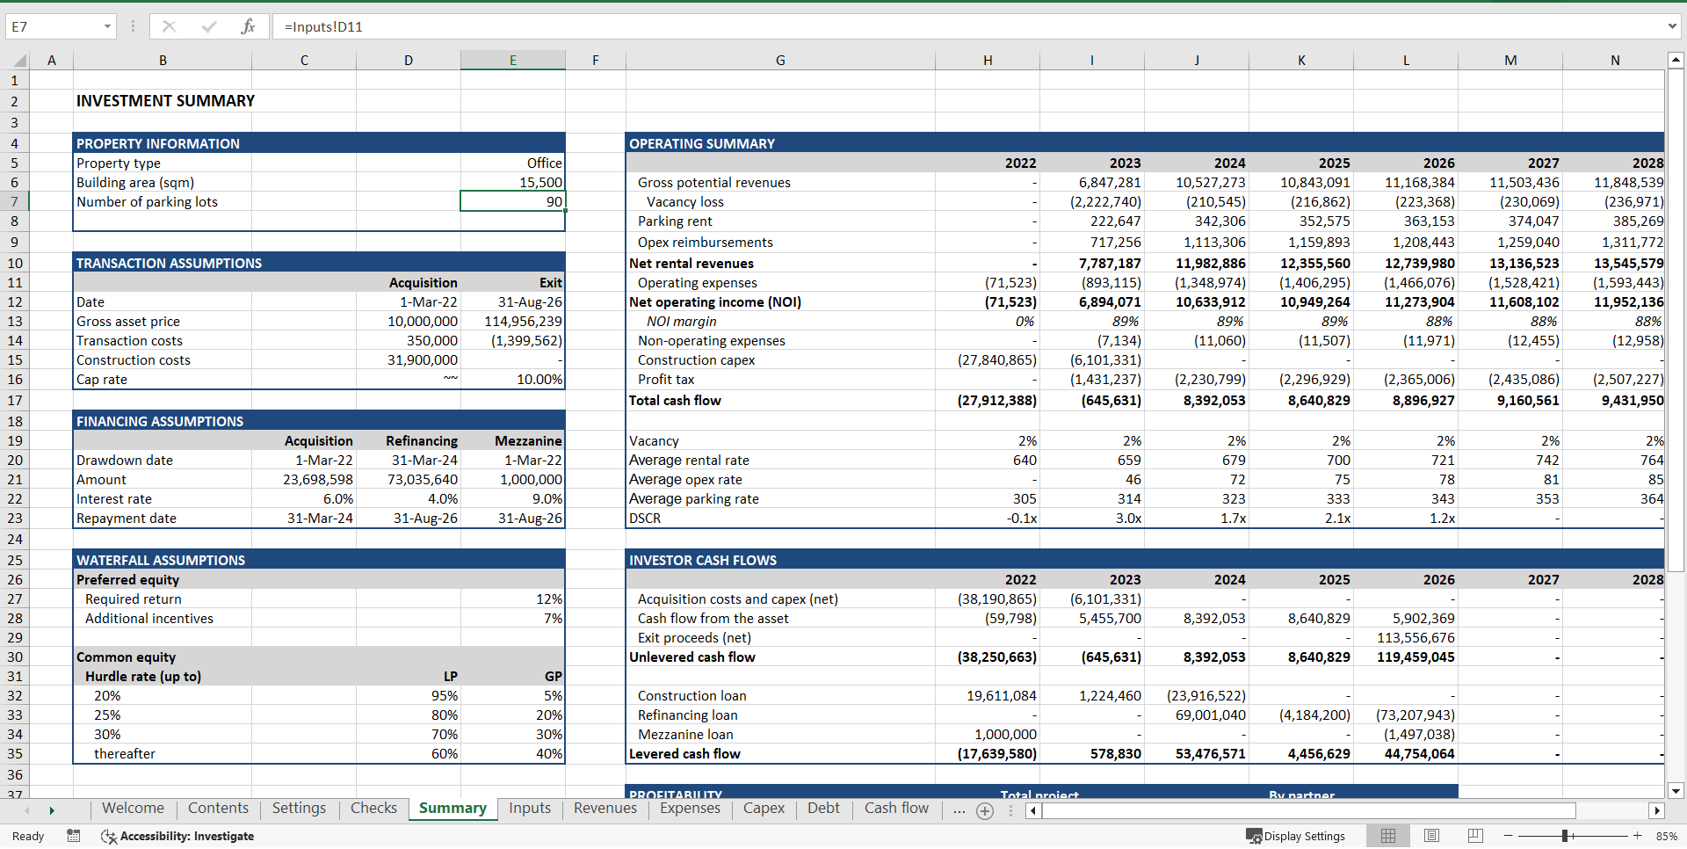
Task: Open the Capex sheet tab
Action: tap(764, 809)
